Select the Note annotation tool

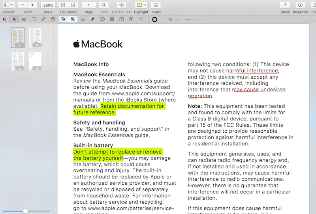click(112, 19)
